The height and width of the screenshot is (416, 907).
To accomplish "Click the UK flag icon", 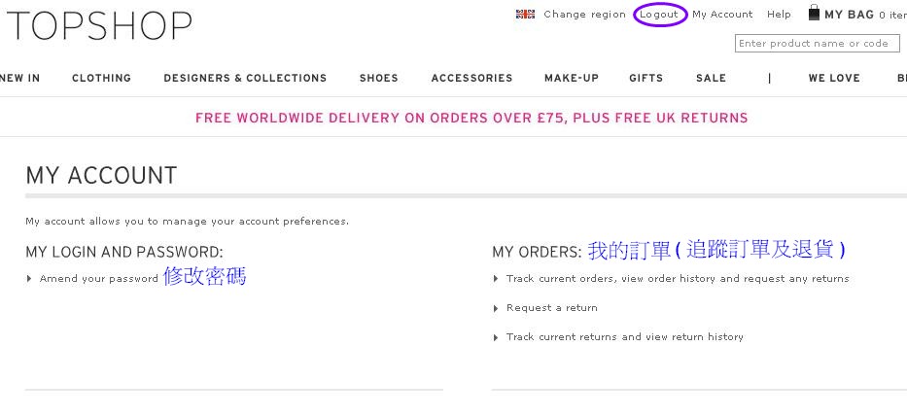I will (525, 14).
